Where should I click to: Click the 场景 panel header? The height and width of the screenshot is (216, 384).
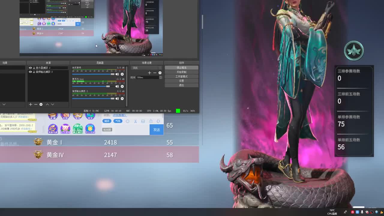[5, 63]
